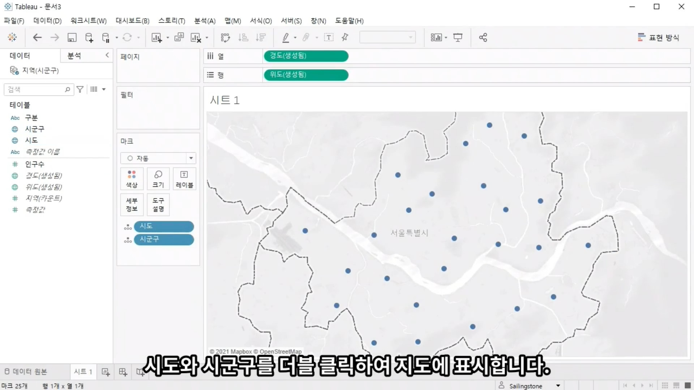The width and height of the screenshot is (694, 390).
Task: Click the presentation mode icon
Action: (458, 38)
